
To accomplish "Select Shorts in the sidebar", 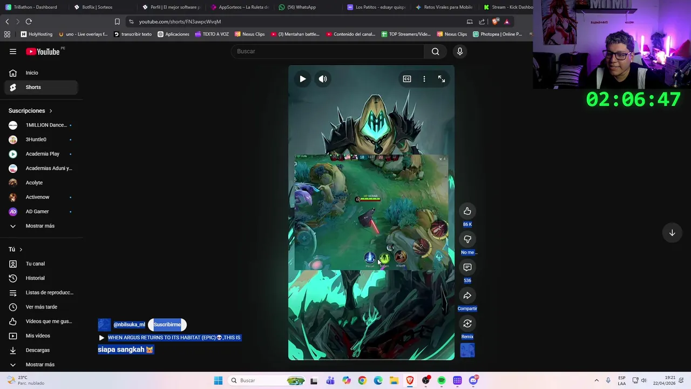I will coord(42,87).
